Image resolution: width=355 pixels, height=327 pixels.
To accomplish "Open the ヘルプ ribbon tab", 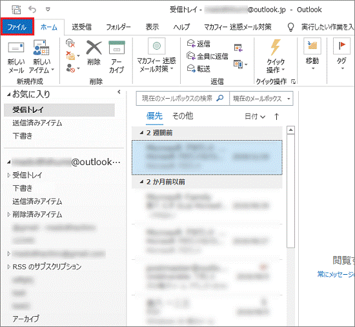I will coord(181,27).
